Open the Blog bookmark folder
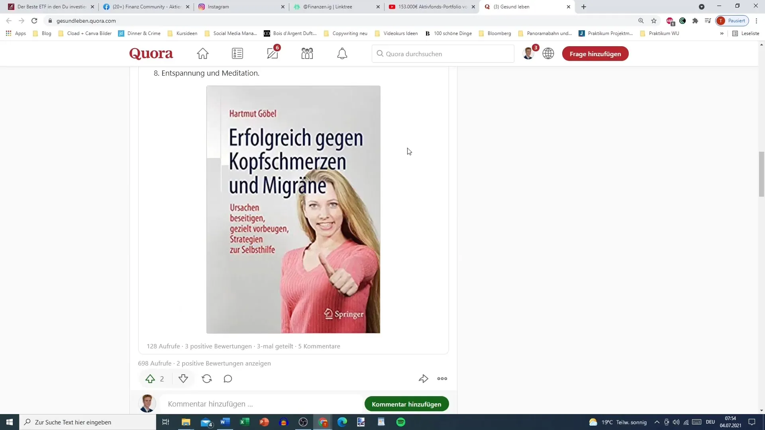 (42, 33)
